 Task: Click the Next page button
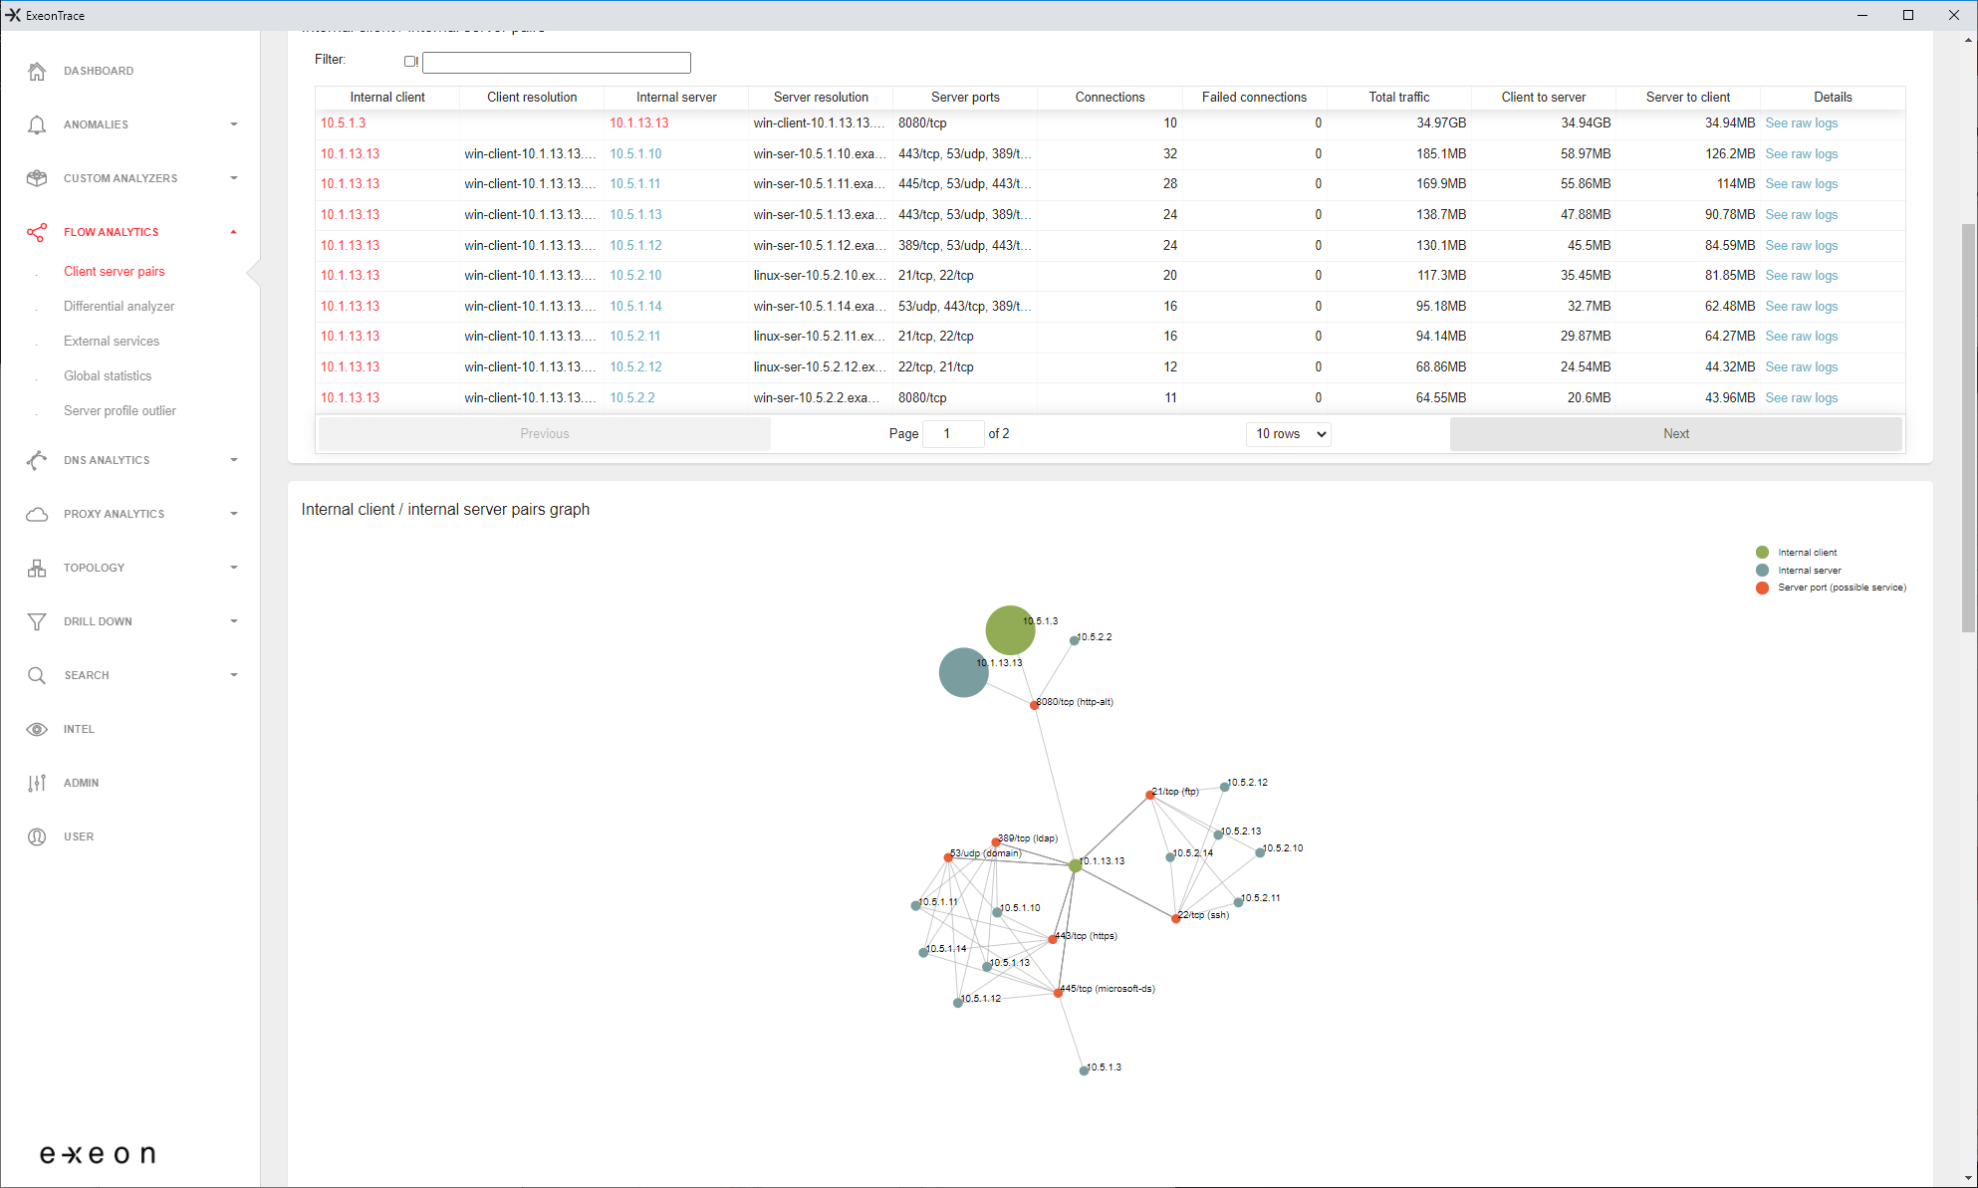(x=1675, y=434)
